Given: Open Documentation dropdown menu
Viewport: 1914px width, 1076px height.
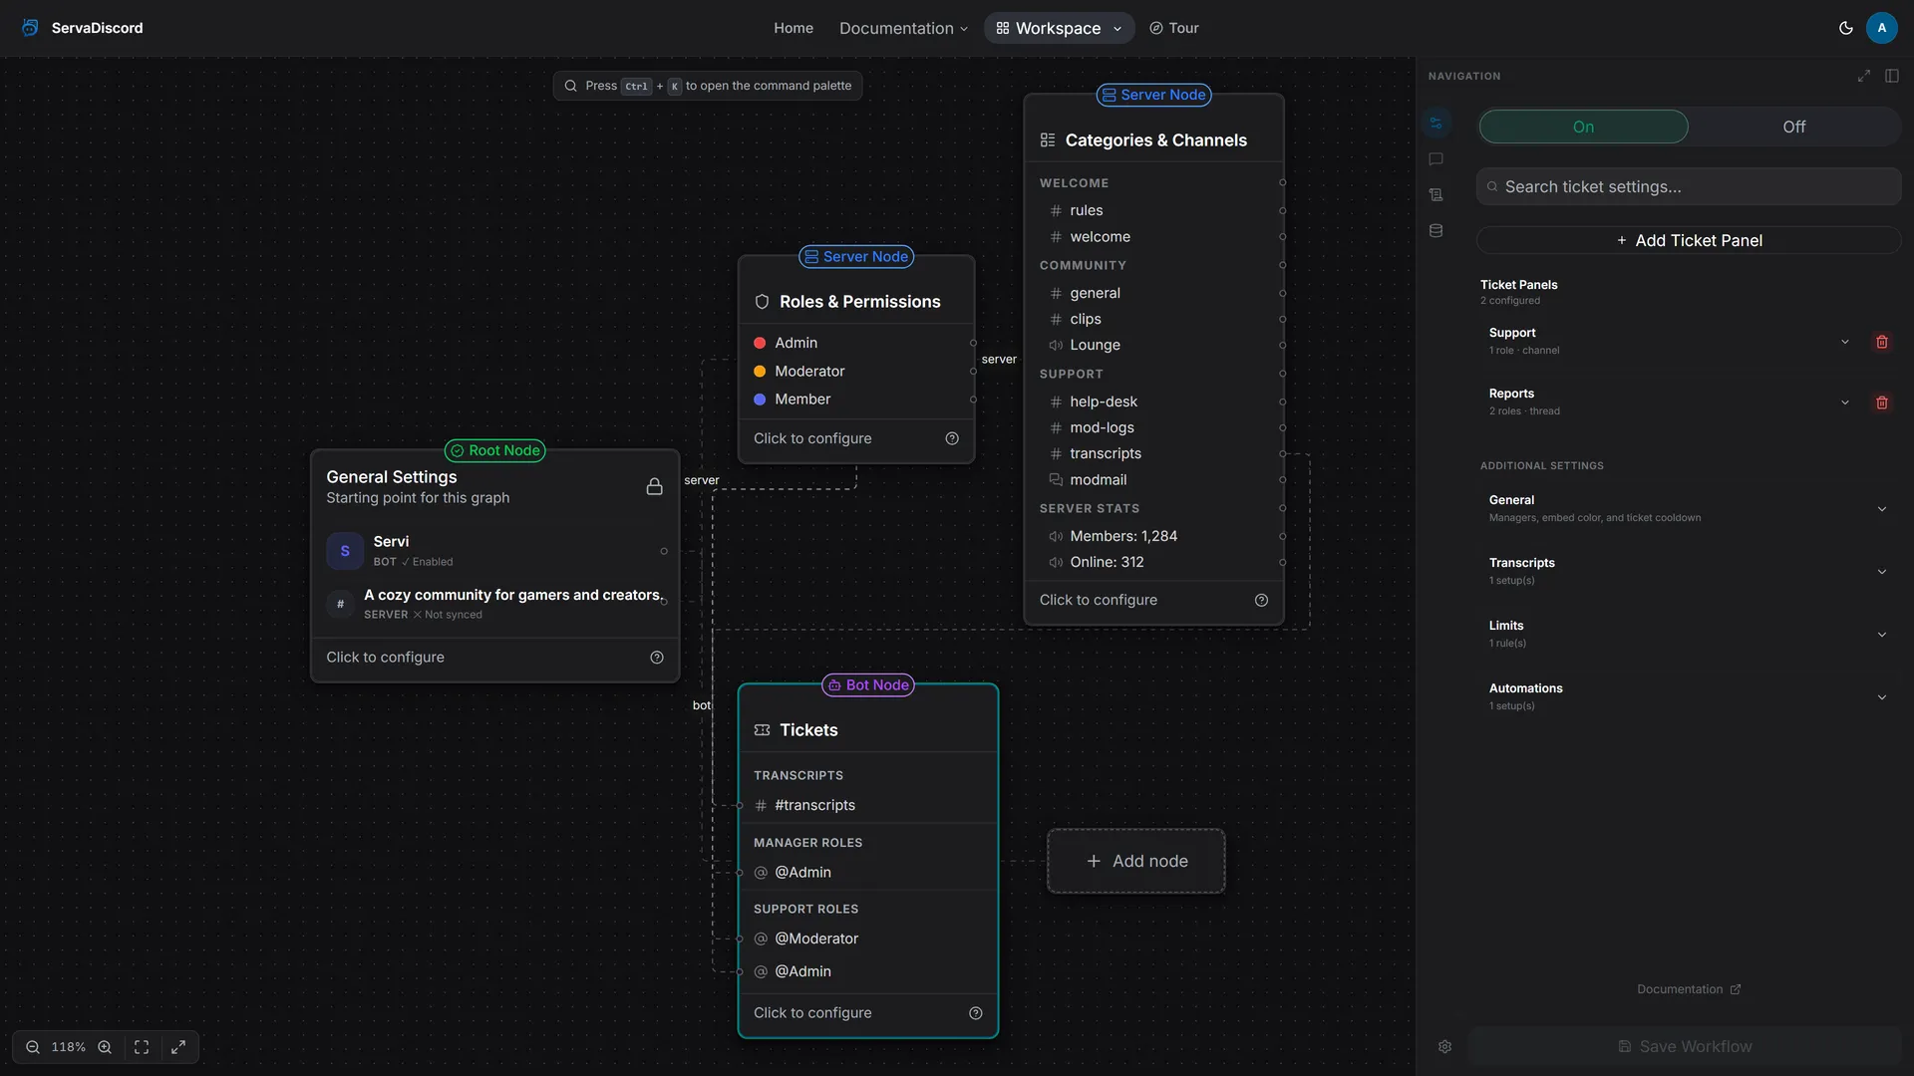Looking at the screenshot, I should point(903,28).
